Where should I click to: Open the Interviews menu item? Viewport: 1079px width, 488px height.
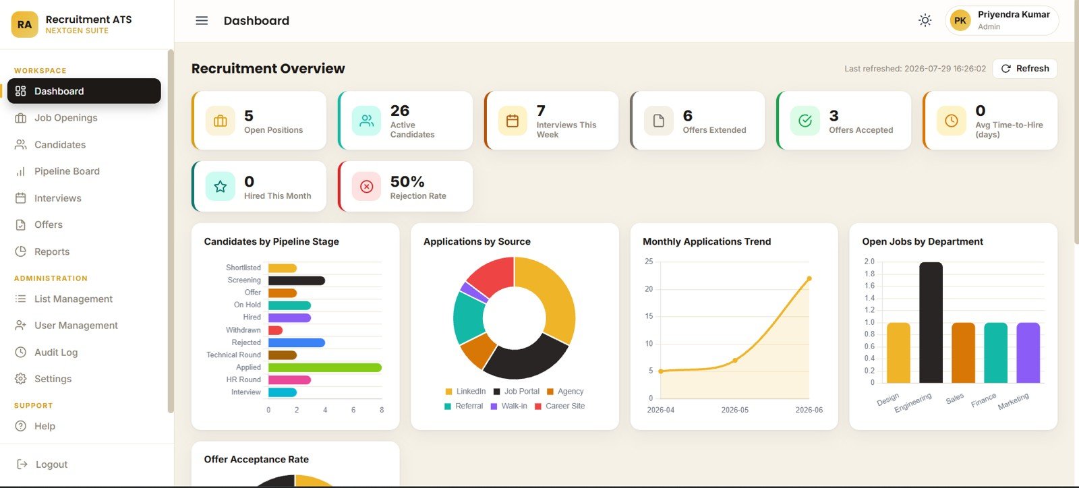point(58,198)
